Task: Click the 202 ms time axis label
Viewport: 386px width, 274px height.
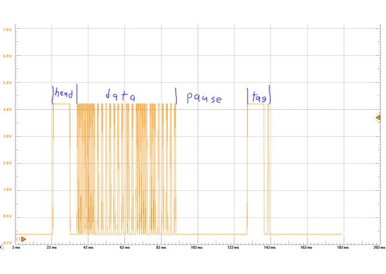Action: tap(379, 247)
